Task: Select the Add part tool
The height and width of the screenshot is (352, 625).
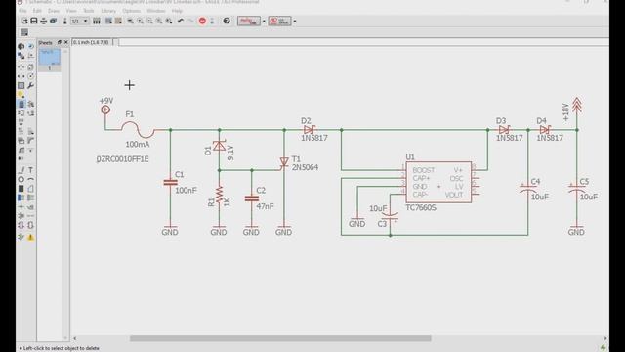Action: point(30,104)
